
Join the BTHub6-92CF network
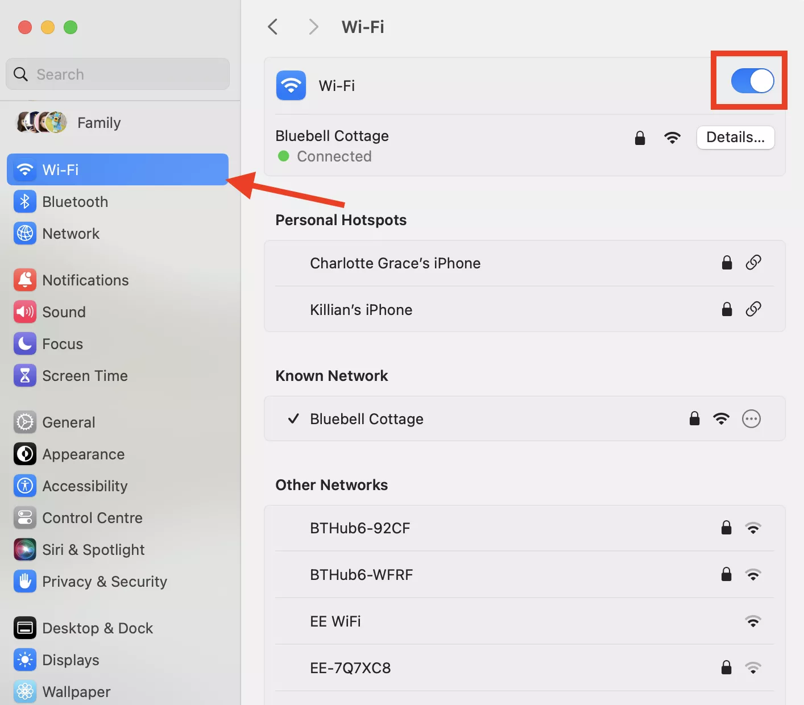pos(360,528)
